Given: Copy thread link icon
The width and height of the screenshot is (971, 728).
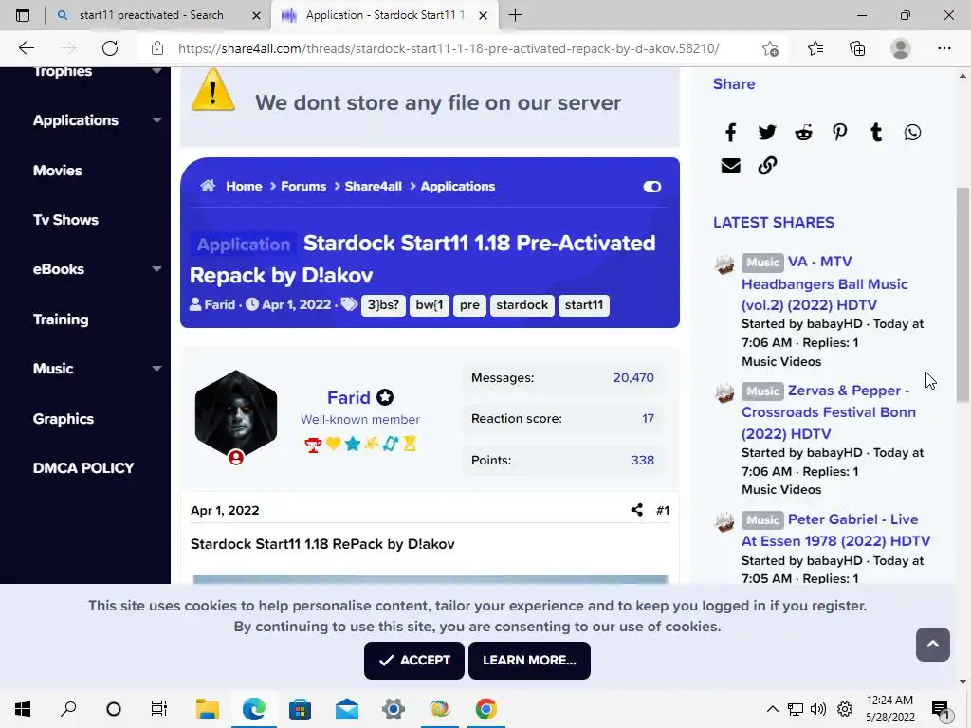Looking at the screenshot, I should [766, 165].
